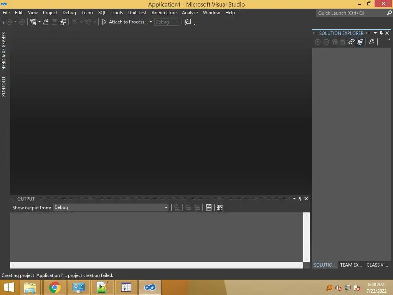The width and height of the screenshot is (393, 295).
Task: Click the New Project toolbar icon
Action: point(33,22)
